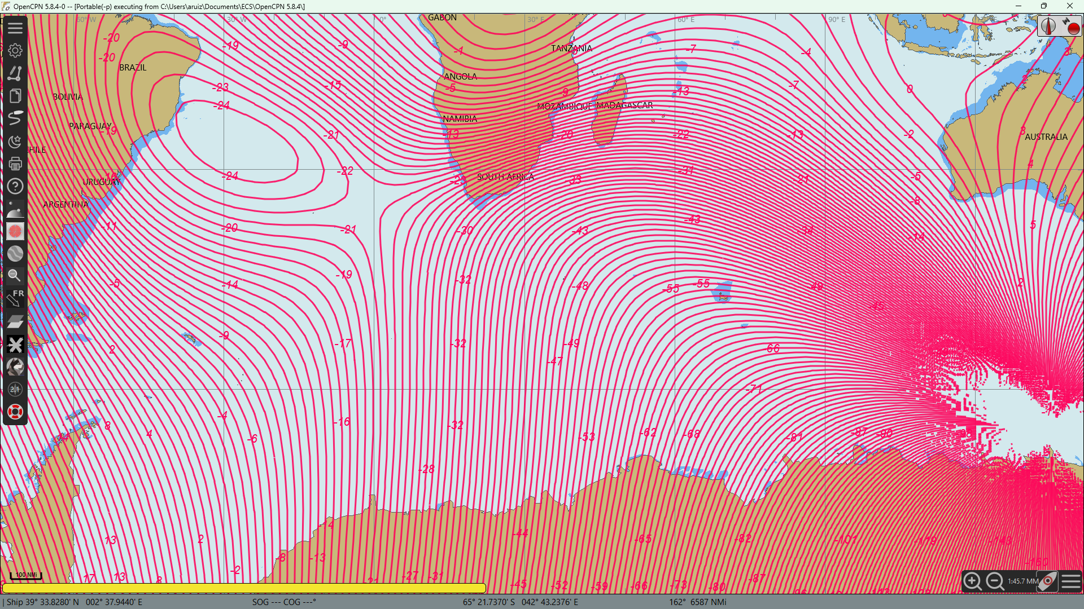Zoom in using the plus magnifier button
Image resolution: width=1084 pixels, height=609 pixels.
click(x=972, y=581)
